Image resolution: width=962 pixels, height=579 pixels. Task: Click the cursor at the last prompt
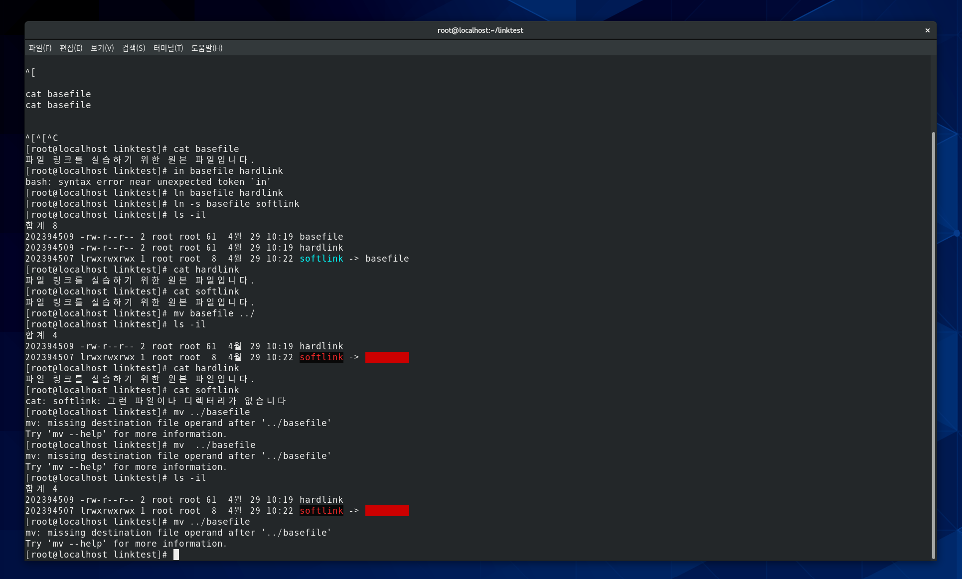(176, 555)
